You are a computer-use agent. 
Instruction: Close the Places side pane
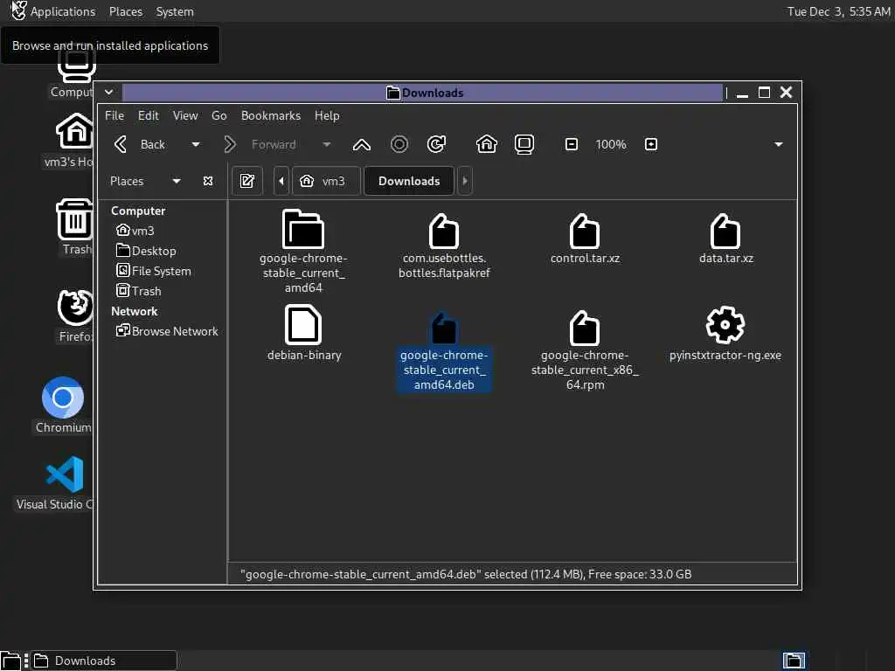click(208, 181)
